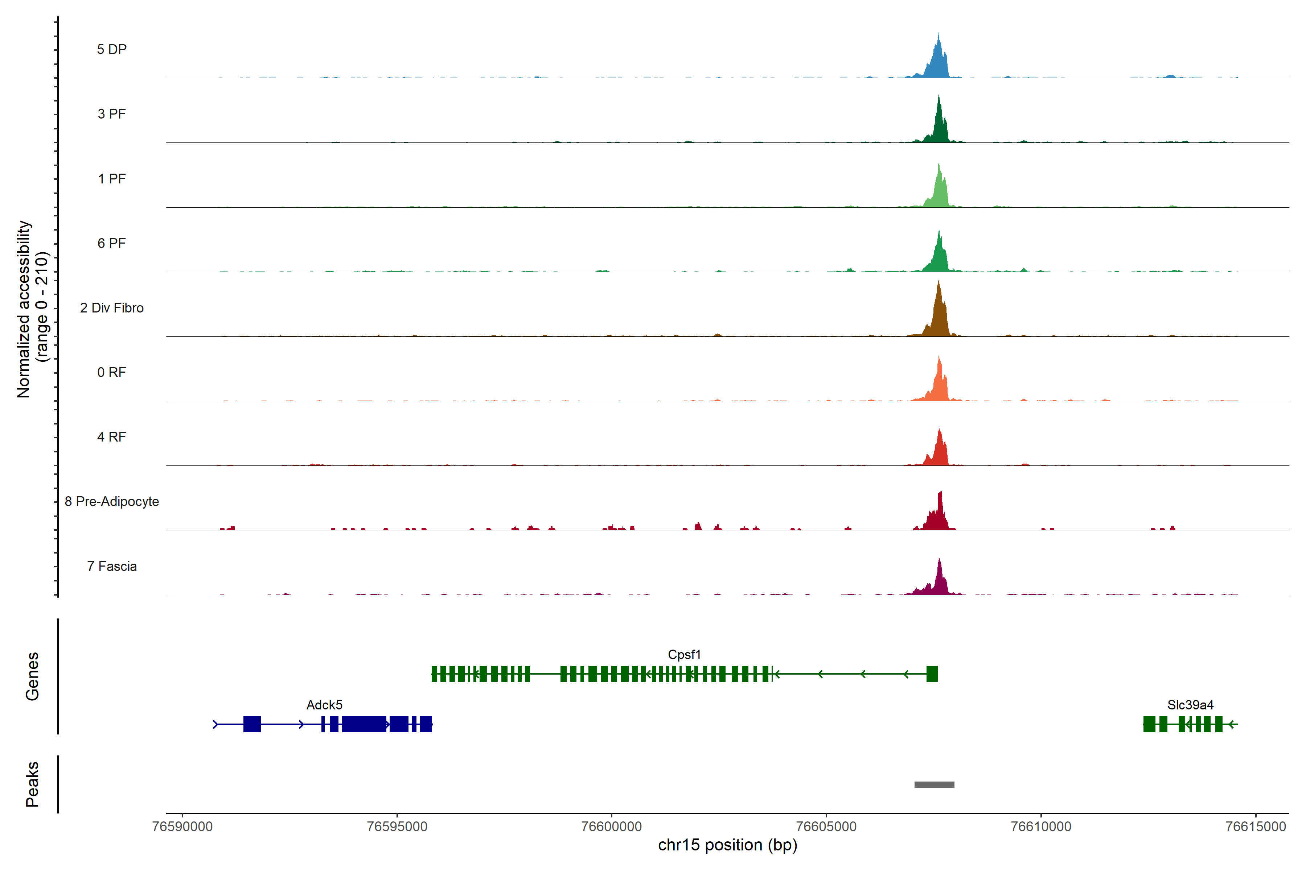
Task: Select the 4 RF track label
Action: point(112,437)
